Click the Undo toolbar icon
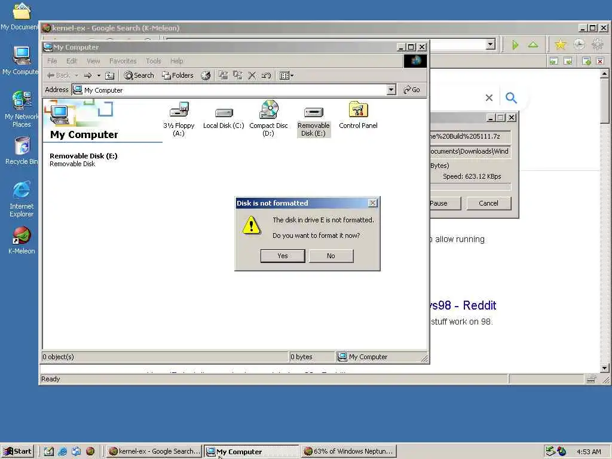 tap(266, 76)
